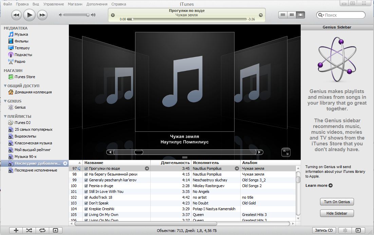Open the Управление menu
374x235 pixels.
[53, 4]
